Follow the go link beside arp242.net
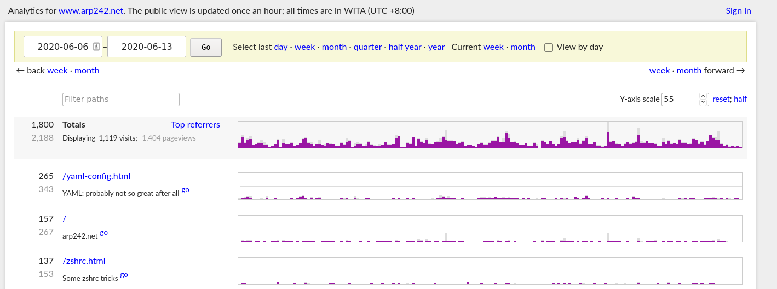 (x=103, y=233)
